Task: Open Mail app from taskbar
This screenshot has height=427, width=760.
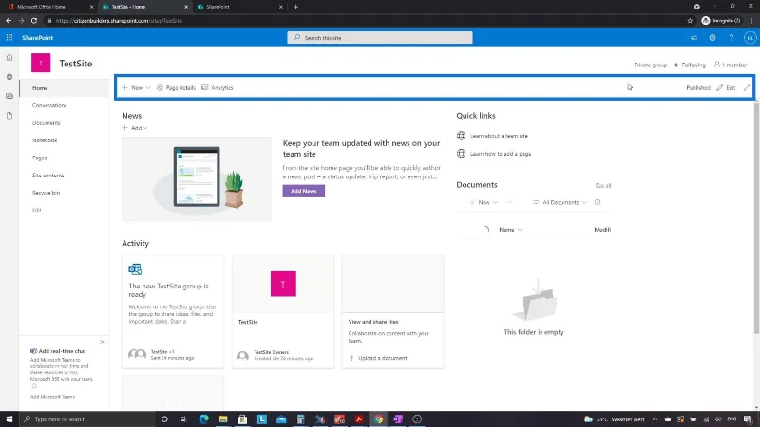Action: tap(281, 419)
